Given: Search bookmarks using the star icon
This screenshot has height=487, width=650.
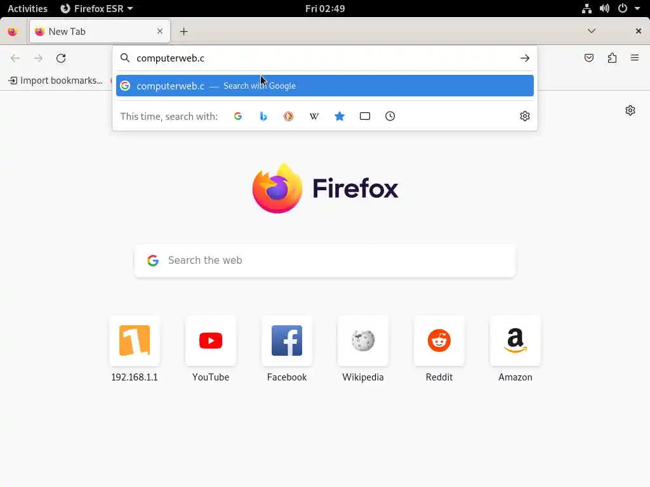Looking at the screenshot, I should click(340, 117).
